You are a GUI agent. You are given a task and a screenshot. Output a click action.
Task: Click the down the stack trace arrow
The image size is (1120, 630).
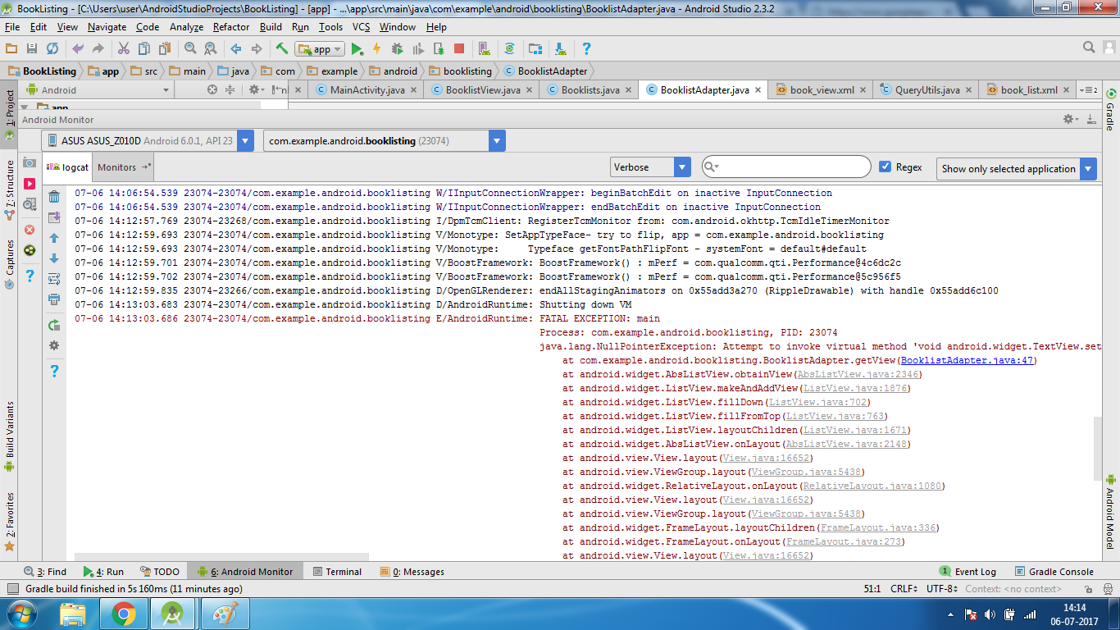click(54, 258)
